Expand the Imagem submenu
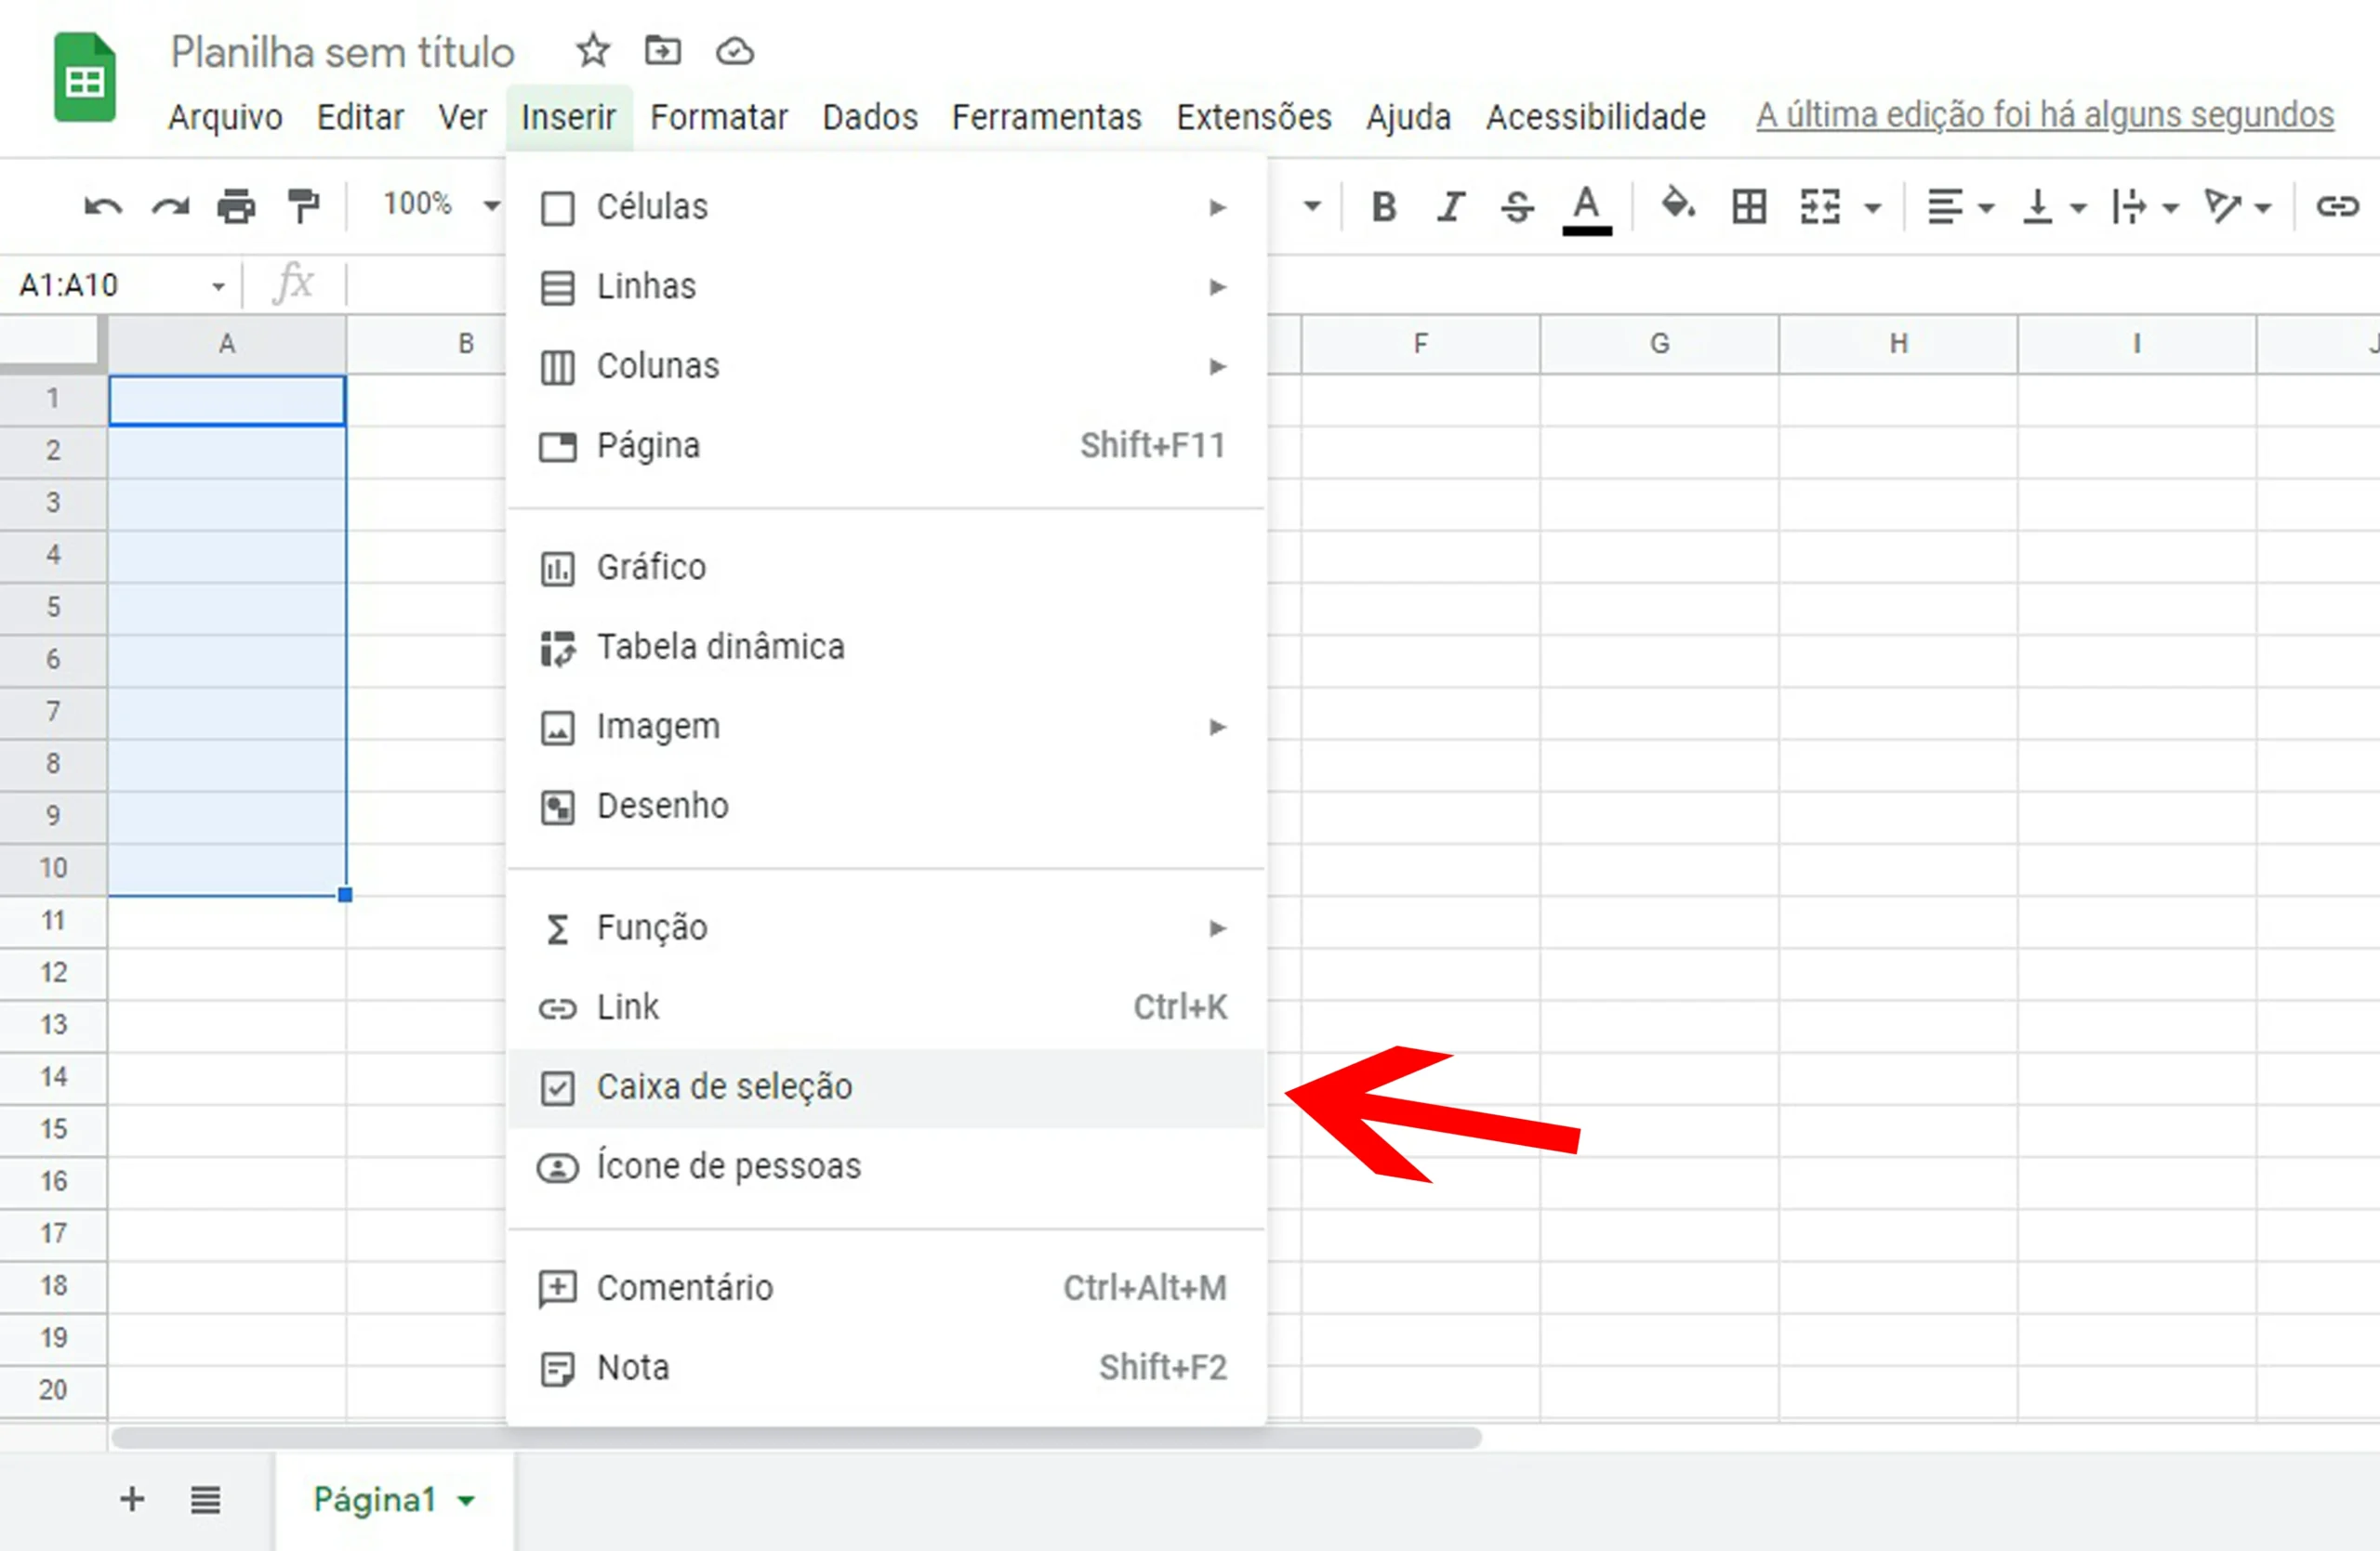 pyautogui.click(x=887, y=727)
